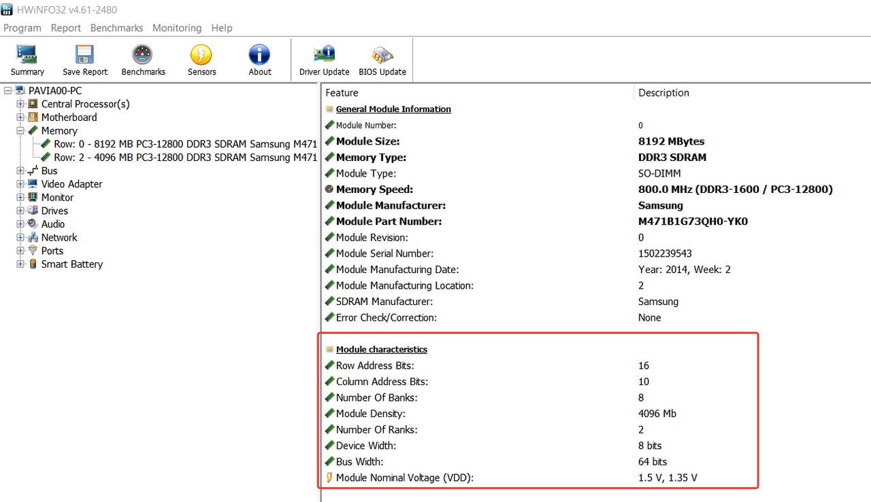The height and width of the screenshot is (502, 871).
Task: Select the Bus Width row
Action: pos(596,462)
